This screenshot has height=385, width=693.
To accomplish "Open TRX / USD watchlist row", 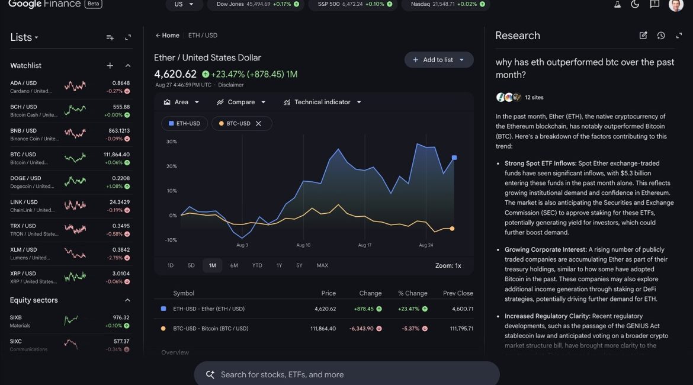I will click(70, 230).
